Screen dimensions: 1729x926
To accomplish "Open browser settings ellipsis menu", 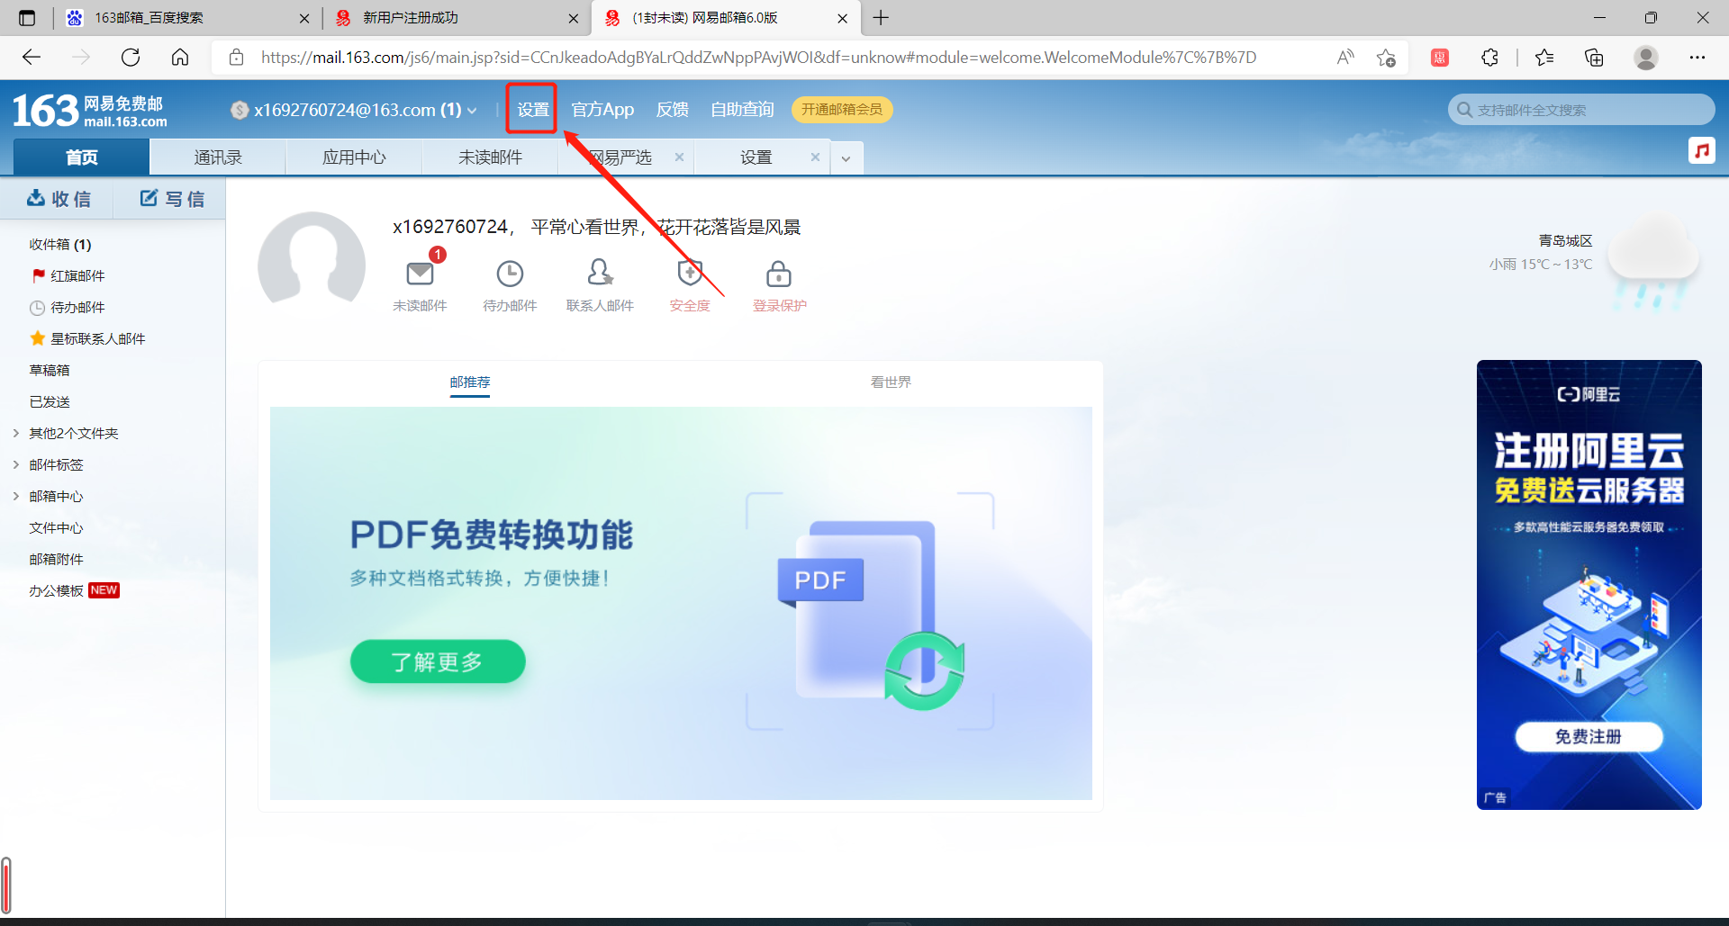I will pyautogui.click(x=1697, y=58).
